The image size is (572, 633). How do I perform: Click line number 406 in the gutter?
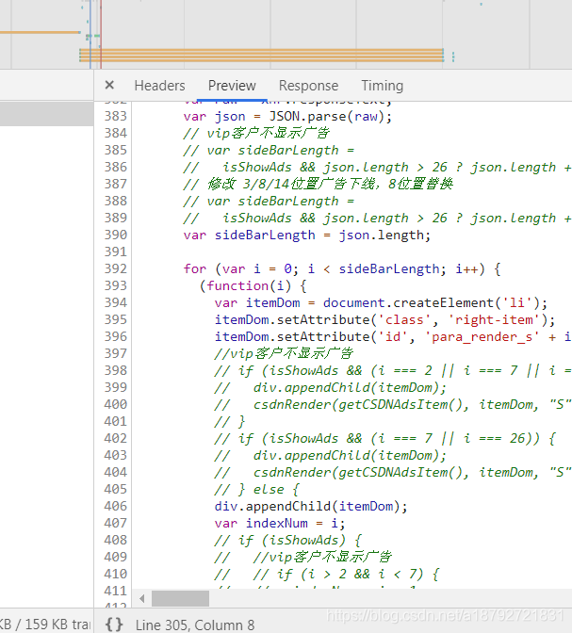point(116,506)
